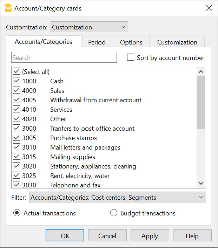Click the 'Cash' account name
Image resolution: width=218 pixels, height=248 pixels.
click(x=57, y=81)
